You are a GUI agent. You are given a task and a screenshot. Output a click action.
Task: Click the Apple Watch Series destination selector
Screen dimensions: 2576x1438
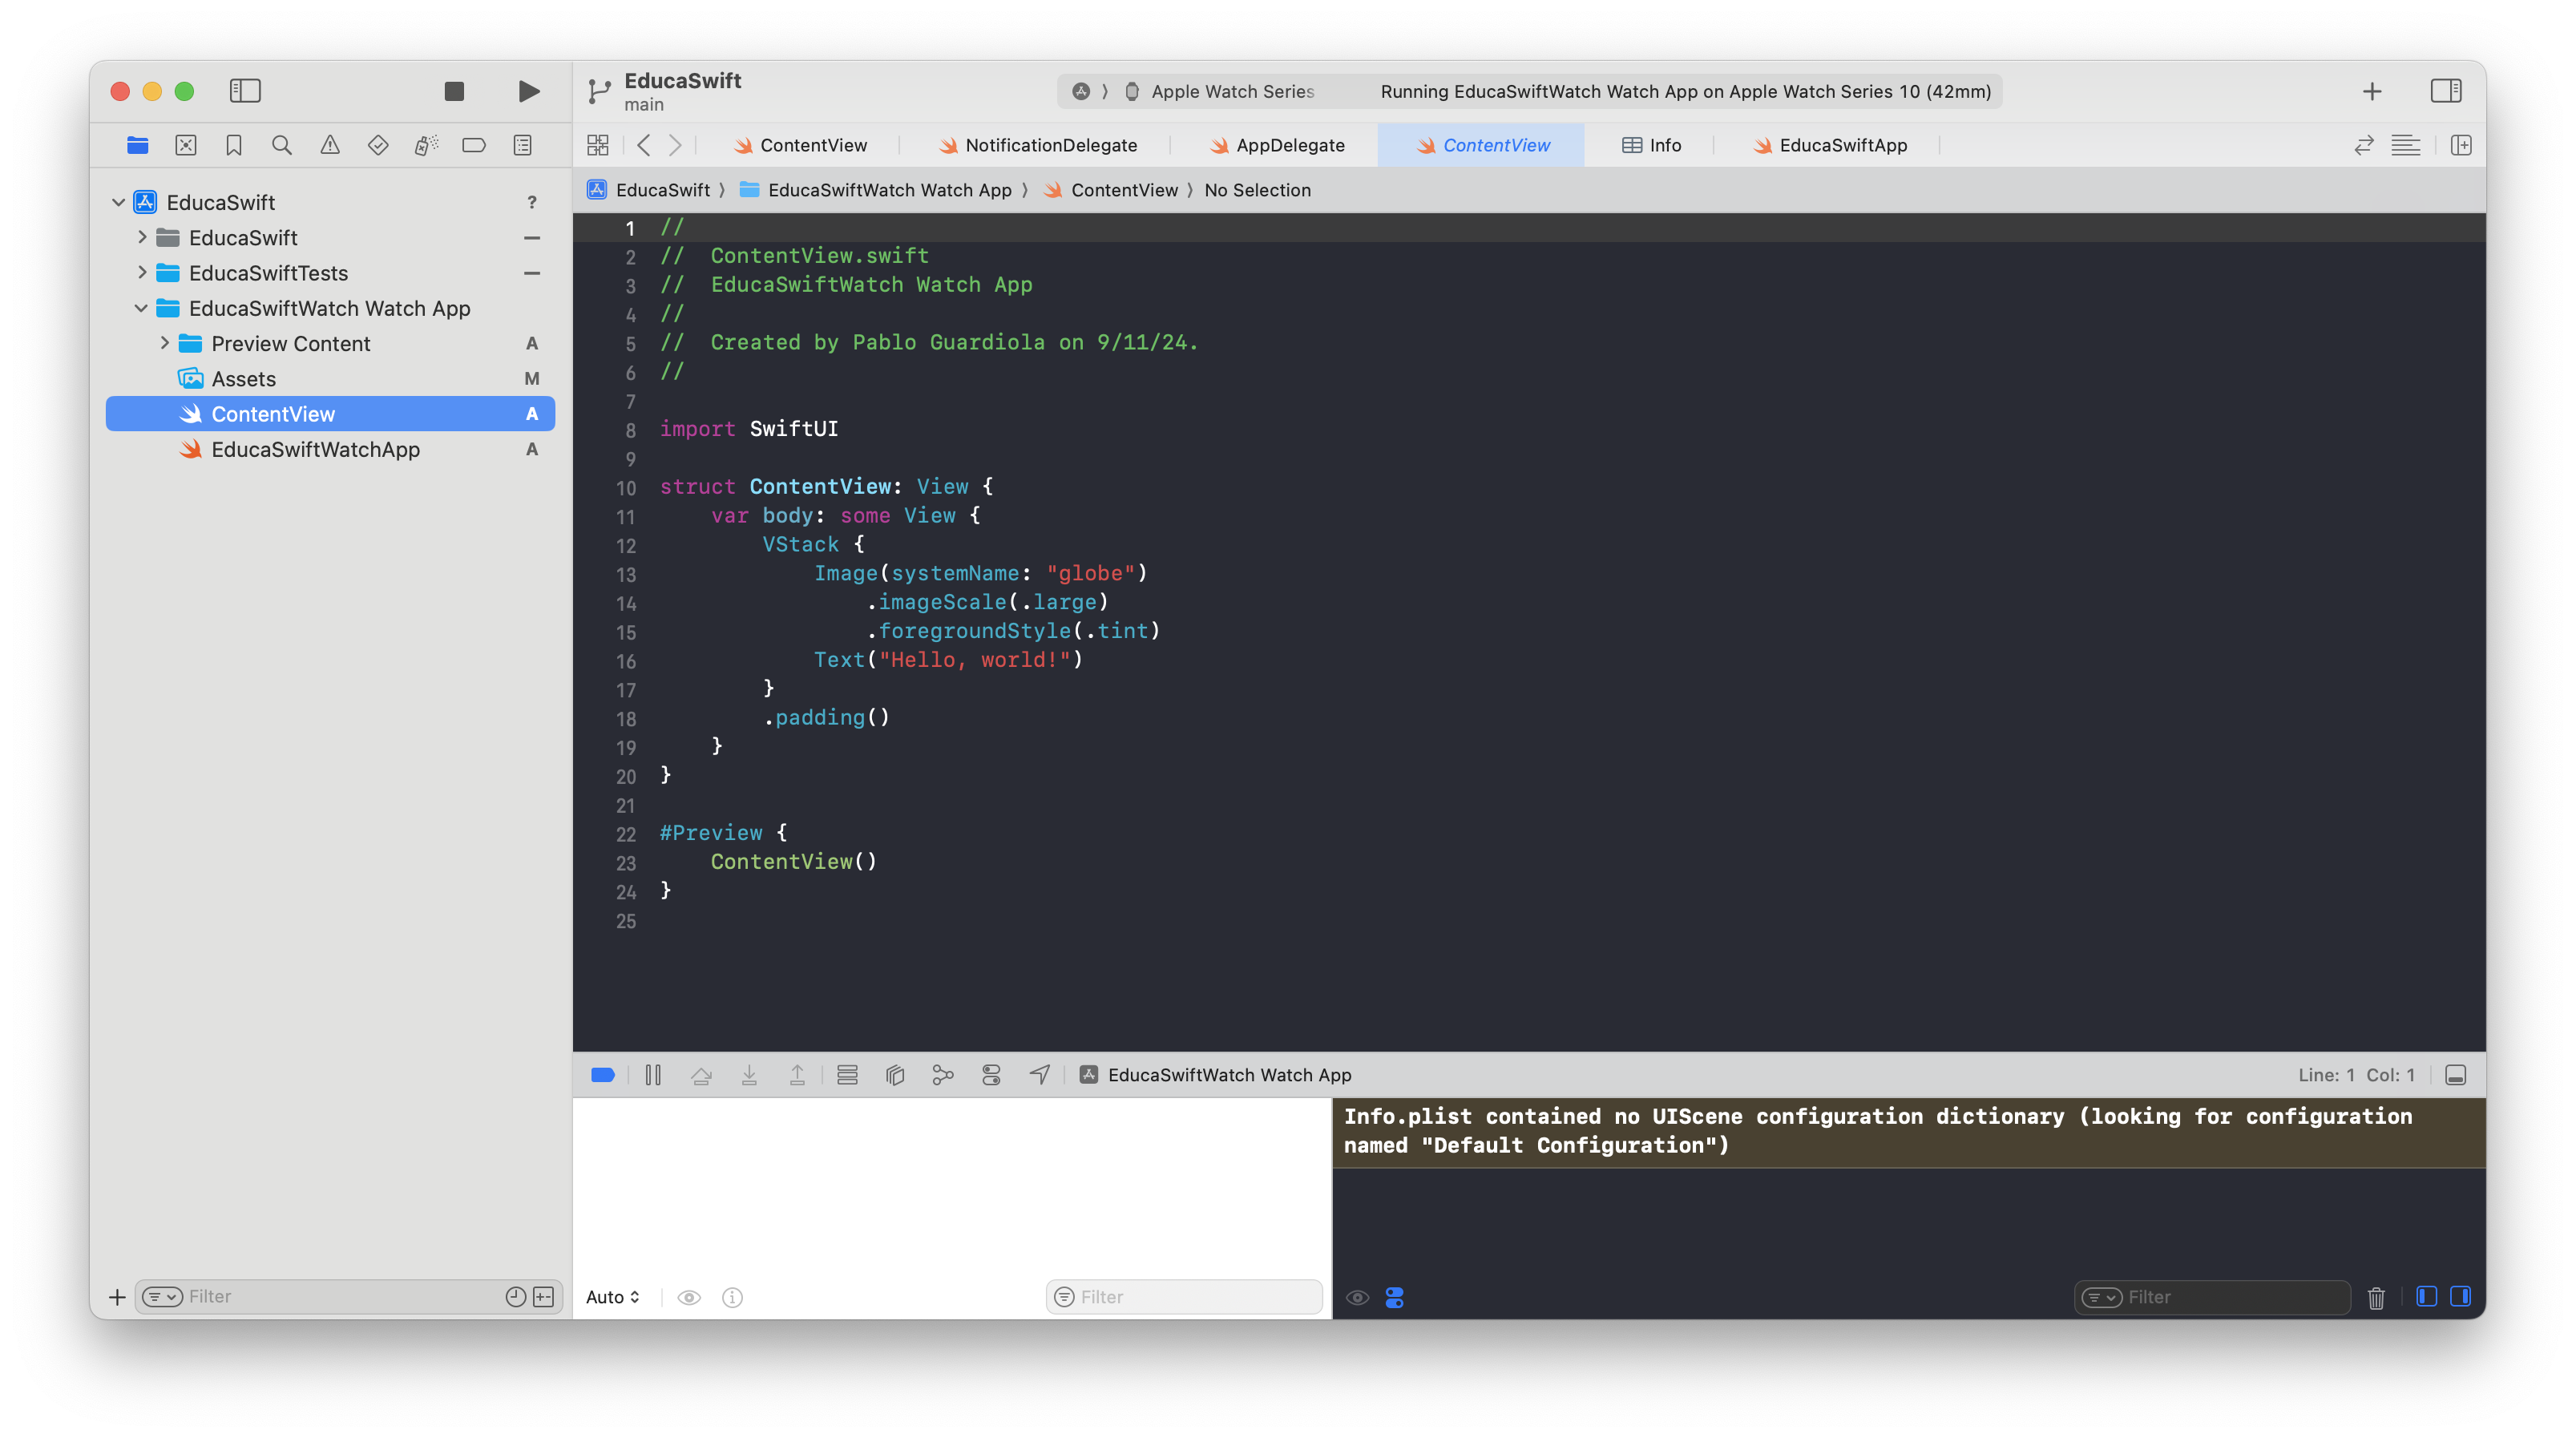1232,91
